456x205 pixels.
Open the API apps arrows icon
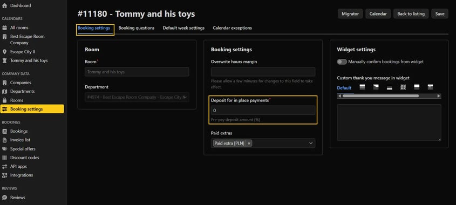pos(4,166)
